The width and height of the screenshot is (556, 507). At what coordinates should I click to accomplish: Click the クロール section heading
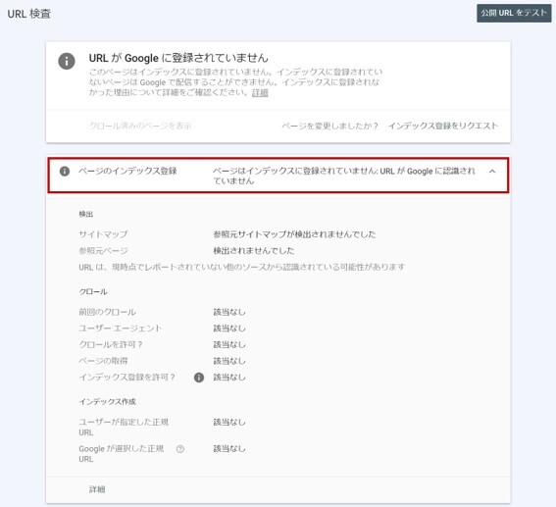[x=93, y=292]
